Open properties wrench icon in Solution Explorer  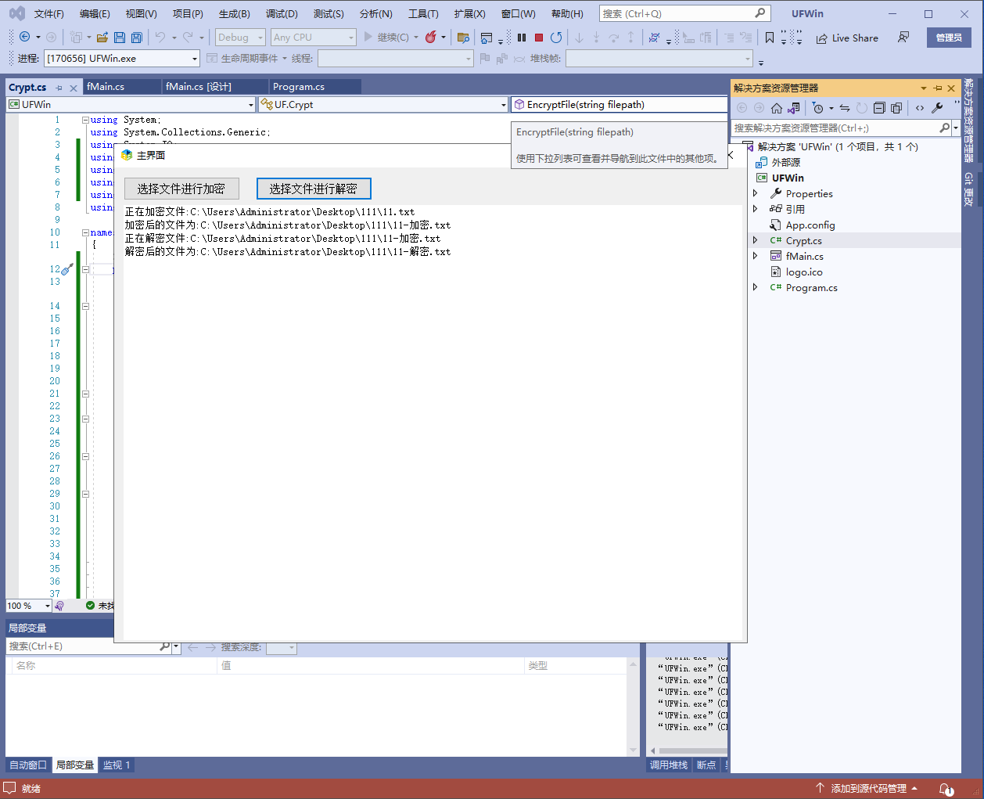click(937, 108)
